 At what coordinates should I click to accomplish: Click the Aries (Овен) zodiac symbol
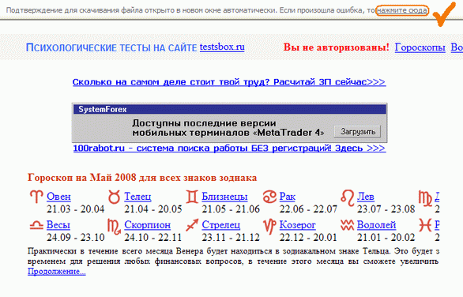click(36, 197)
